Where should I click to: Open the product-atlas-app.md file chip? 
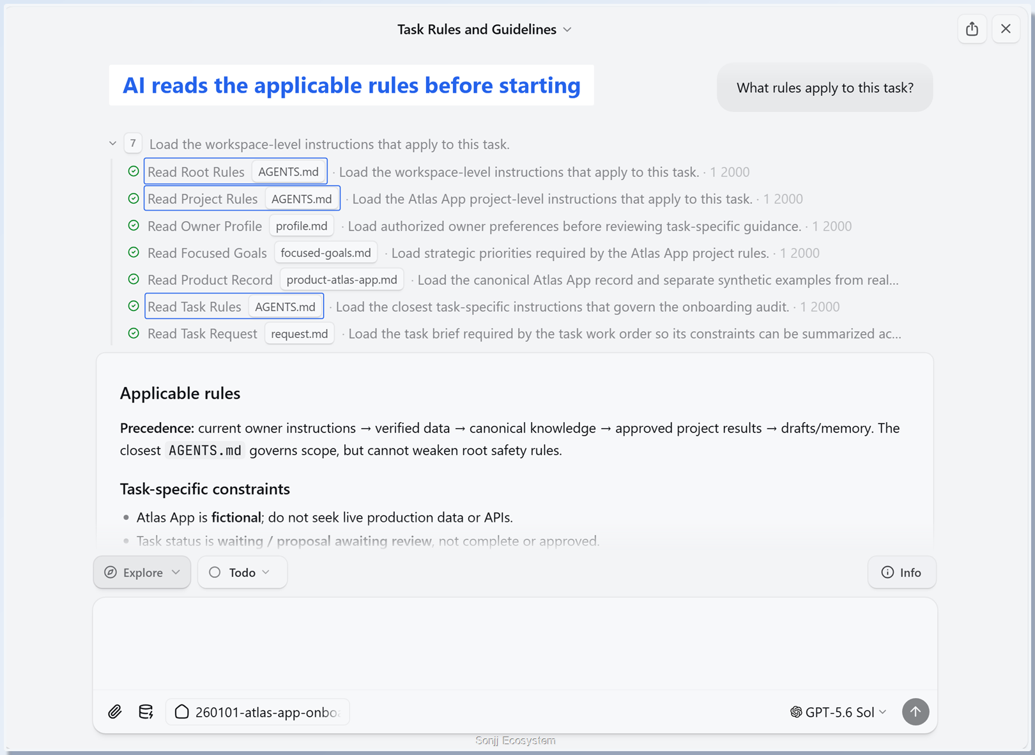[x=342, y=280]
